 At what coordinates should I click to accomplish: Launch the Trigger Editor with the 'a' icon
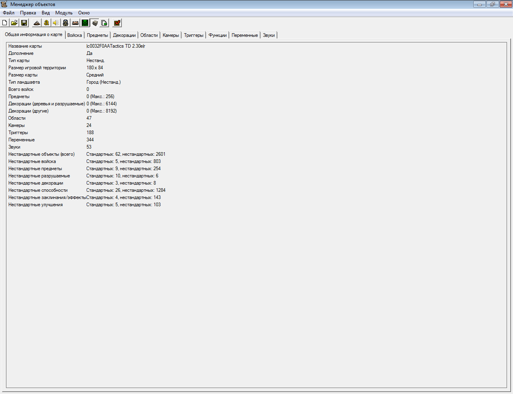pyautogui.click(x=46, y=23)
